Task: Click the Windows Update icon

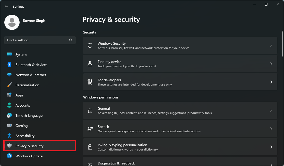Action: pos(9,156)
